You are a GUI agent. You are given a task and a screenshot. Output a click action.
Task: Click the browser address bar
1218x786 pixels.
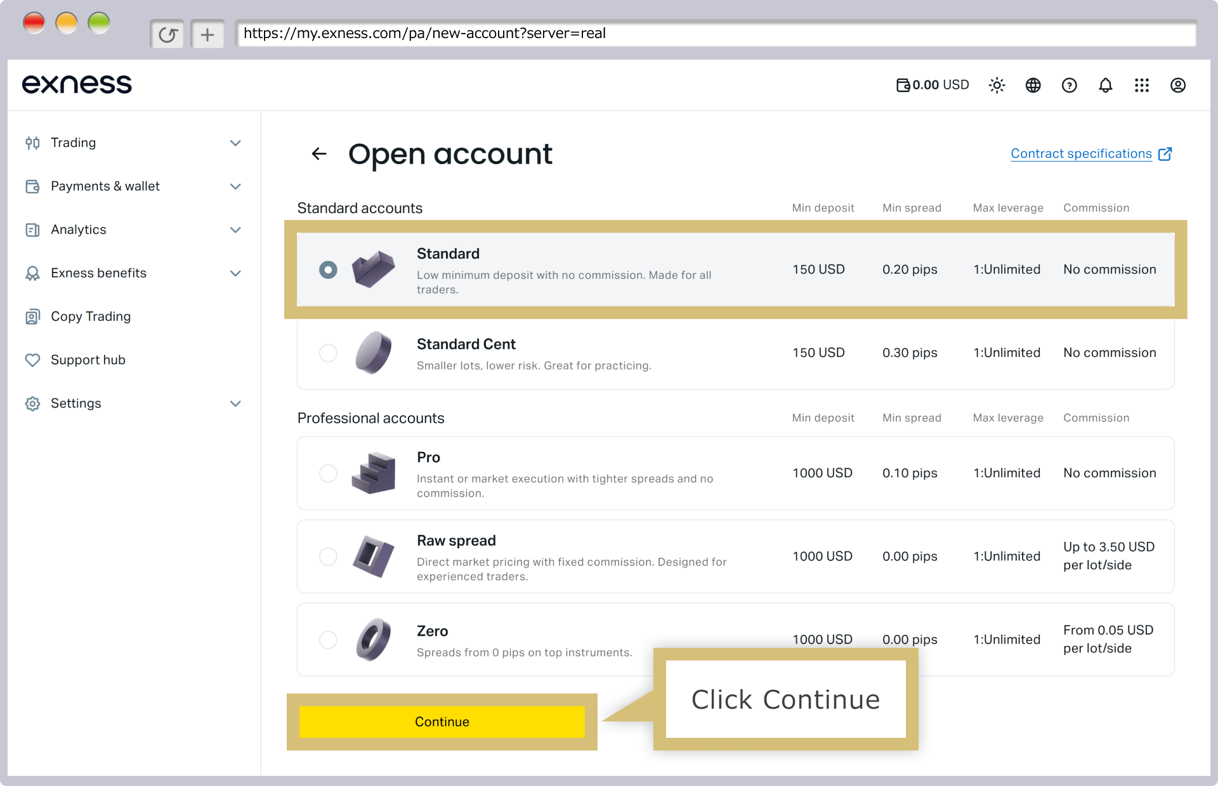[716, 34]
